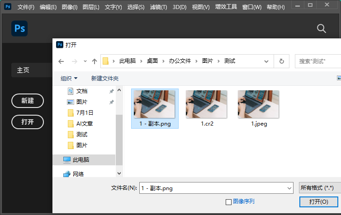Go up one folder level
Screen dimensions: 341x215
tap(95, 61)
